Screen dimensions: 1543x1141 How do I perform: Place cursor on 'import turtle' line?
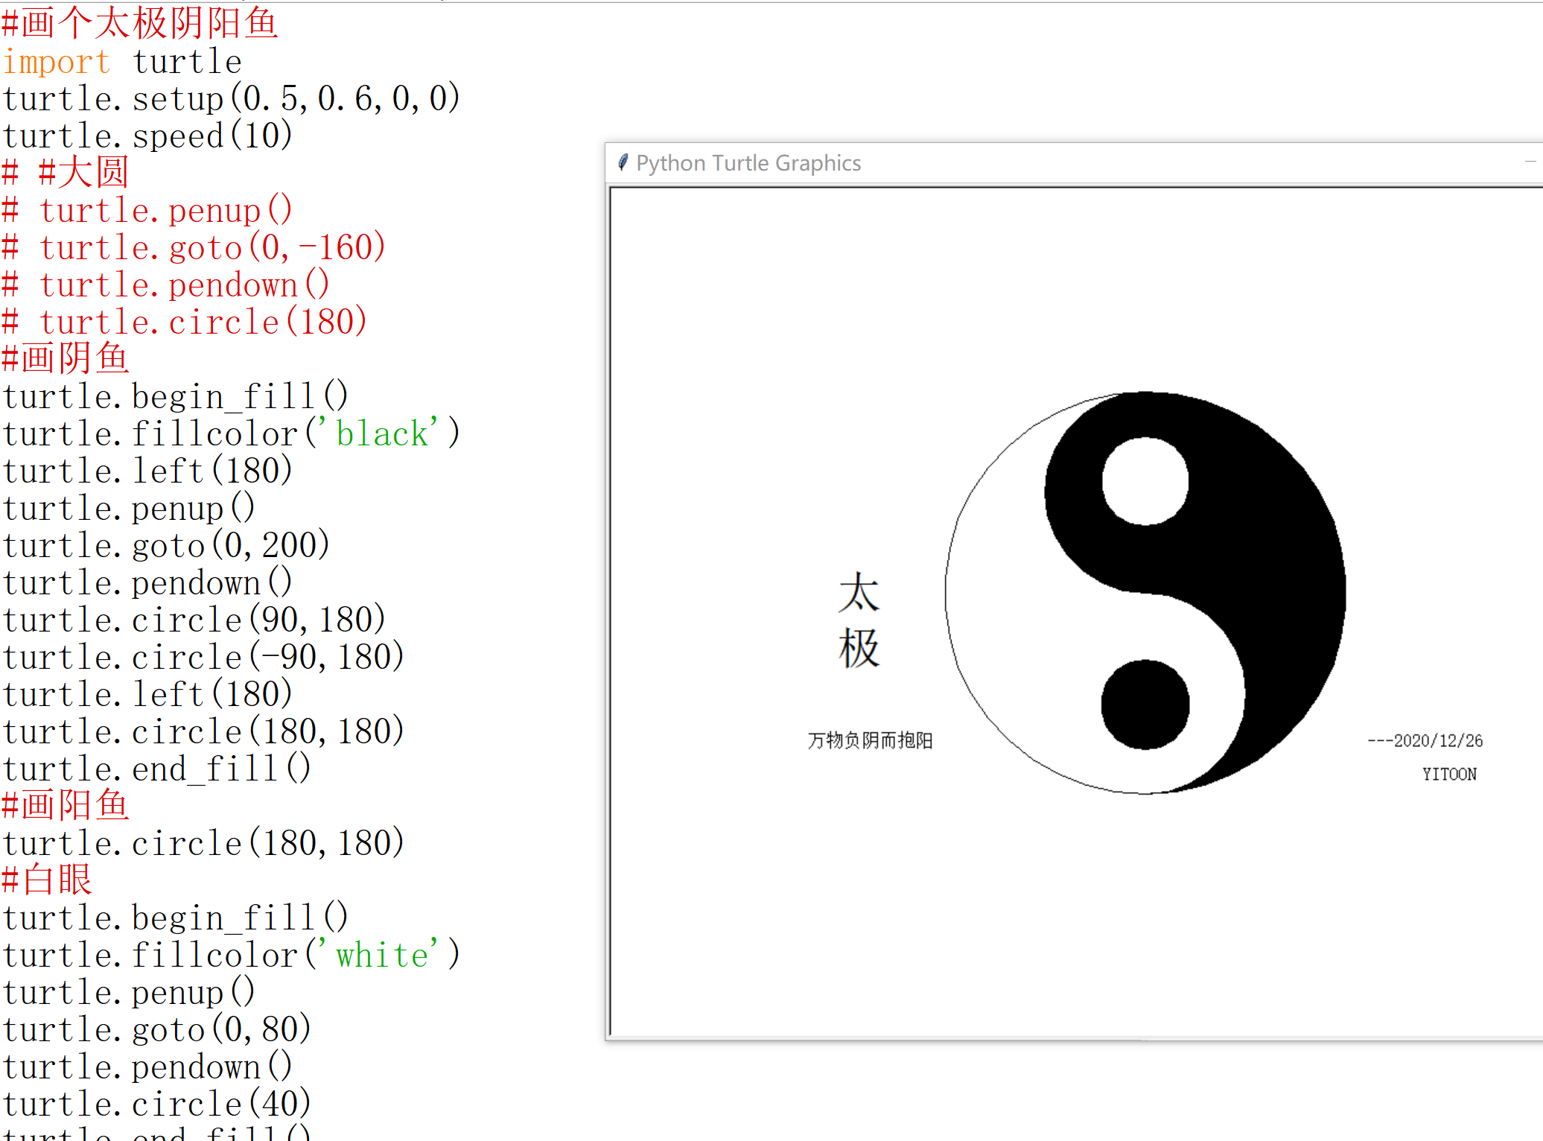pyautogui.click(x=123, y=62)
